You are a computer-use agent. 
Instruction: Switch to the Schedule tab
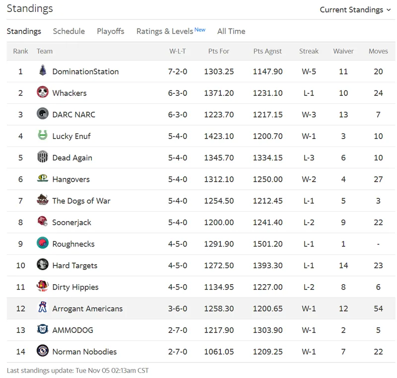(69, 31)
